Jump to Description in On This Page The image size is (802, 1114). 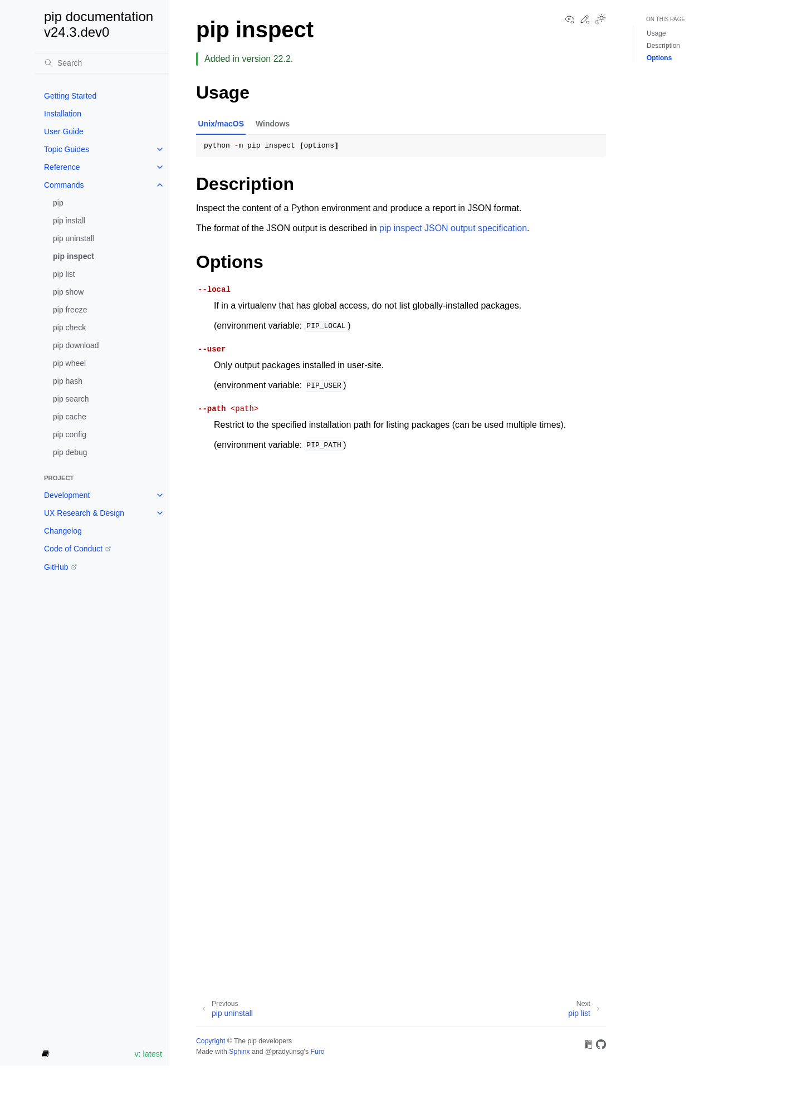tap(663, 46)
